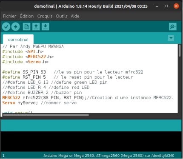Open the Aide menu

tap(75, 16)
